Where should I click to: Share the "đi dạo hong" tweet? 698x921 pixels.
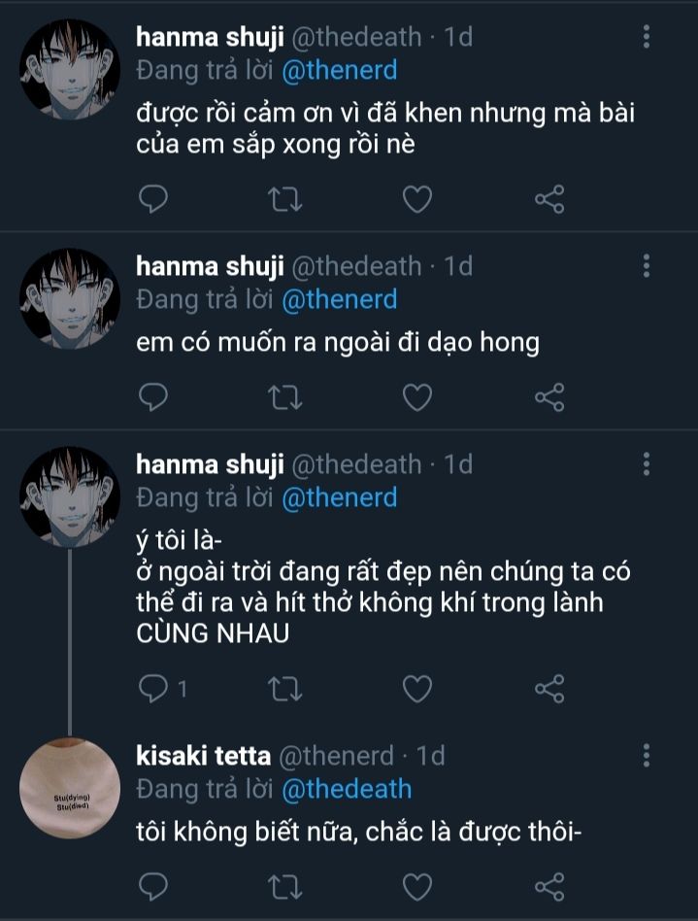[549, 396]
